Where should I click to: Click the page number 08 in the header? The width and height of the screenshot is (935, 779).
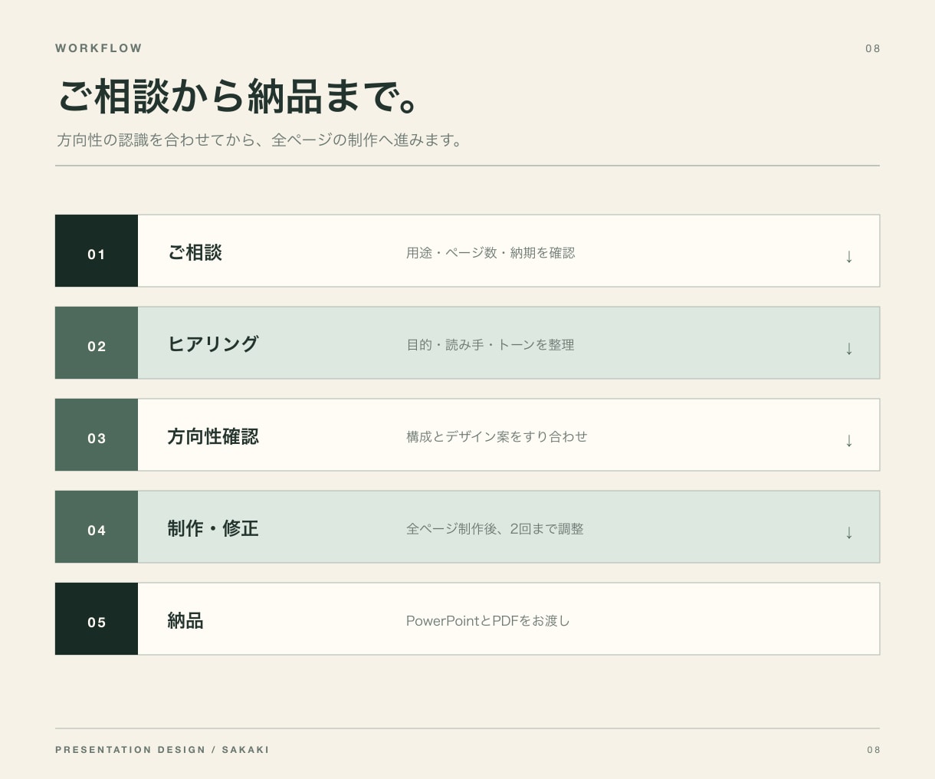click(873, 48)
